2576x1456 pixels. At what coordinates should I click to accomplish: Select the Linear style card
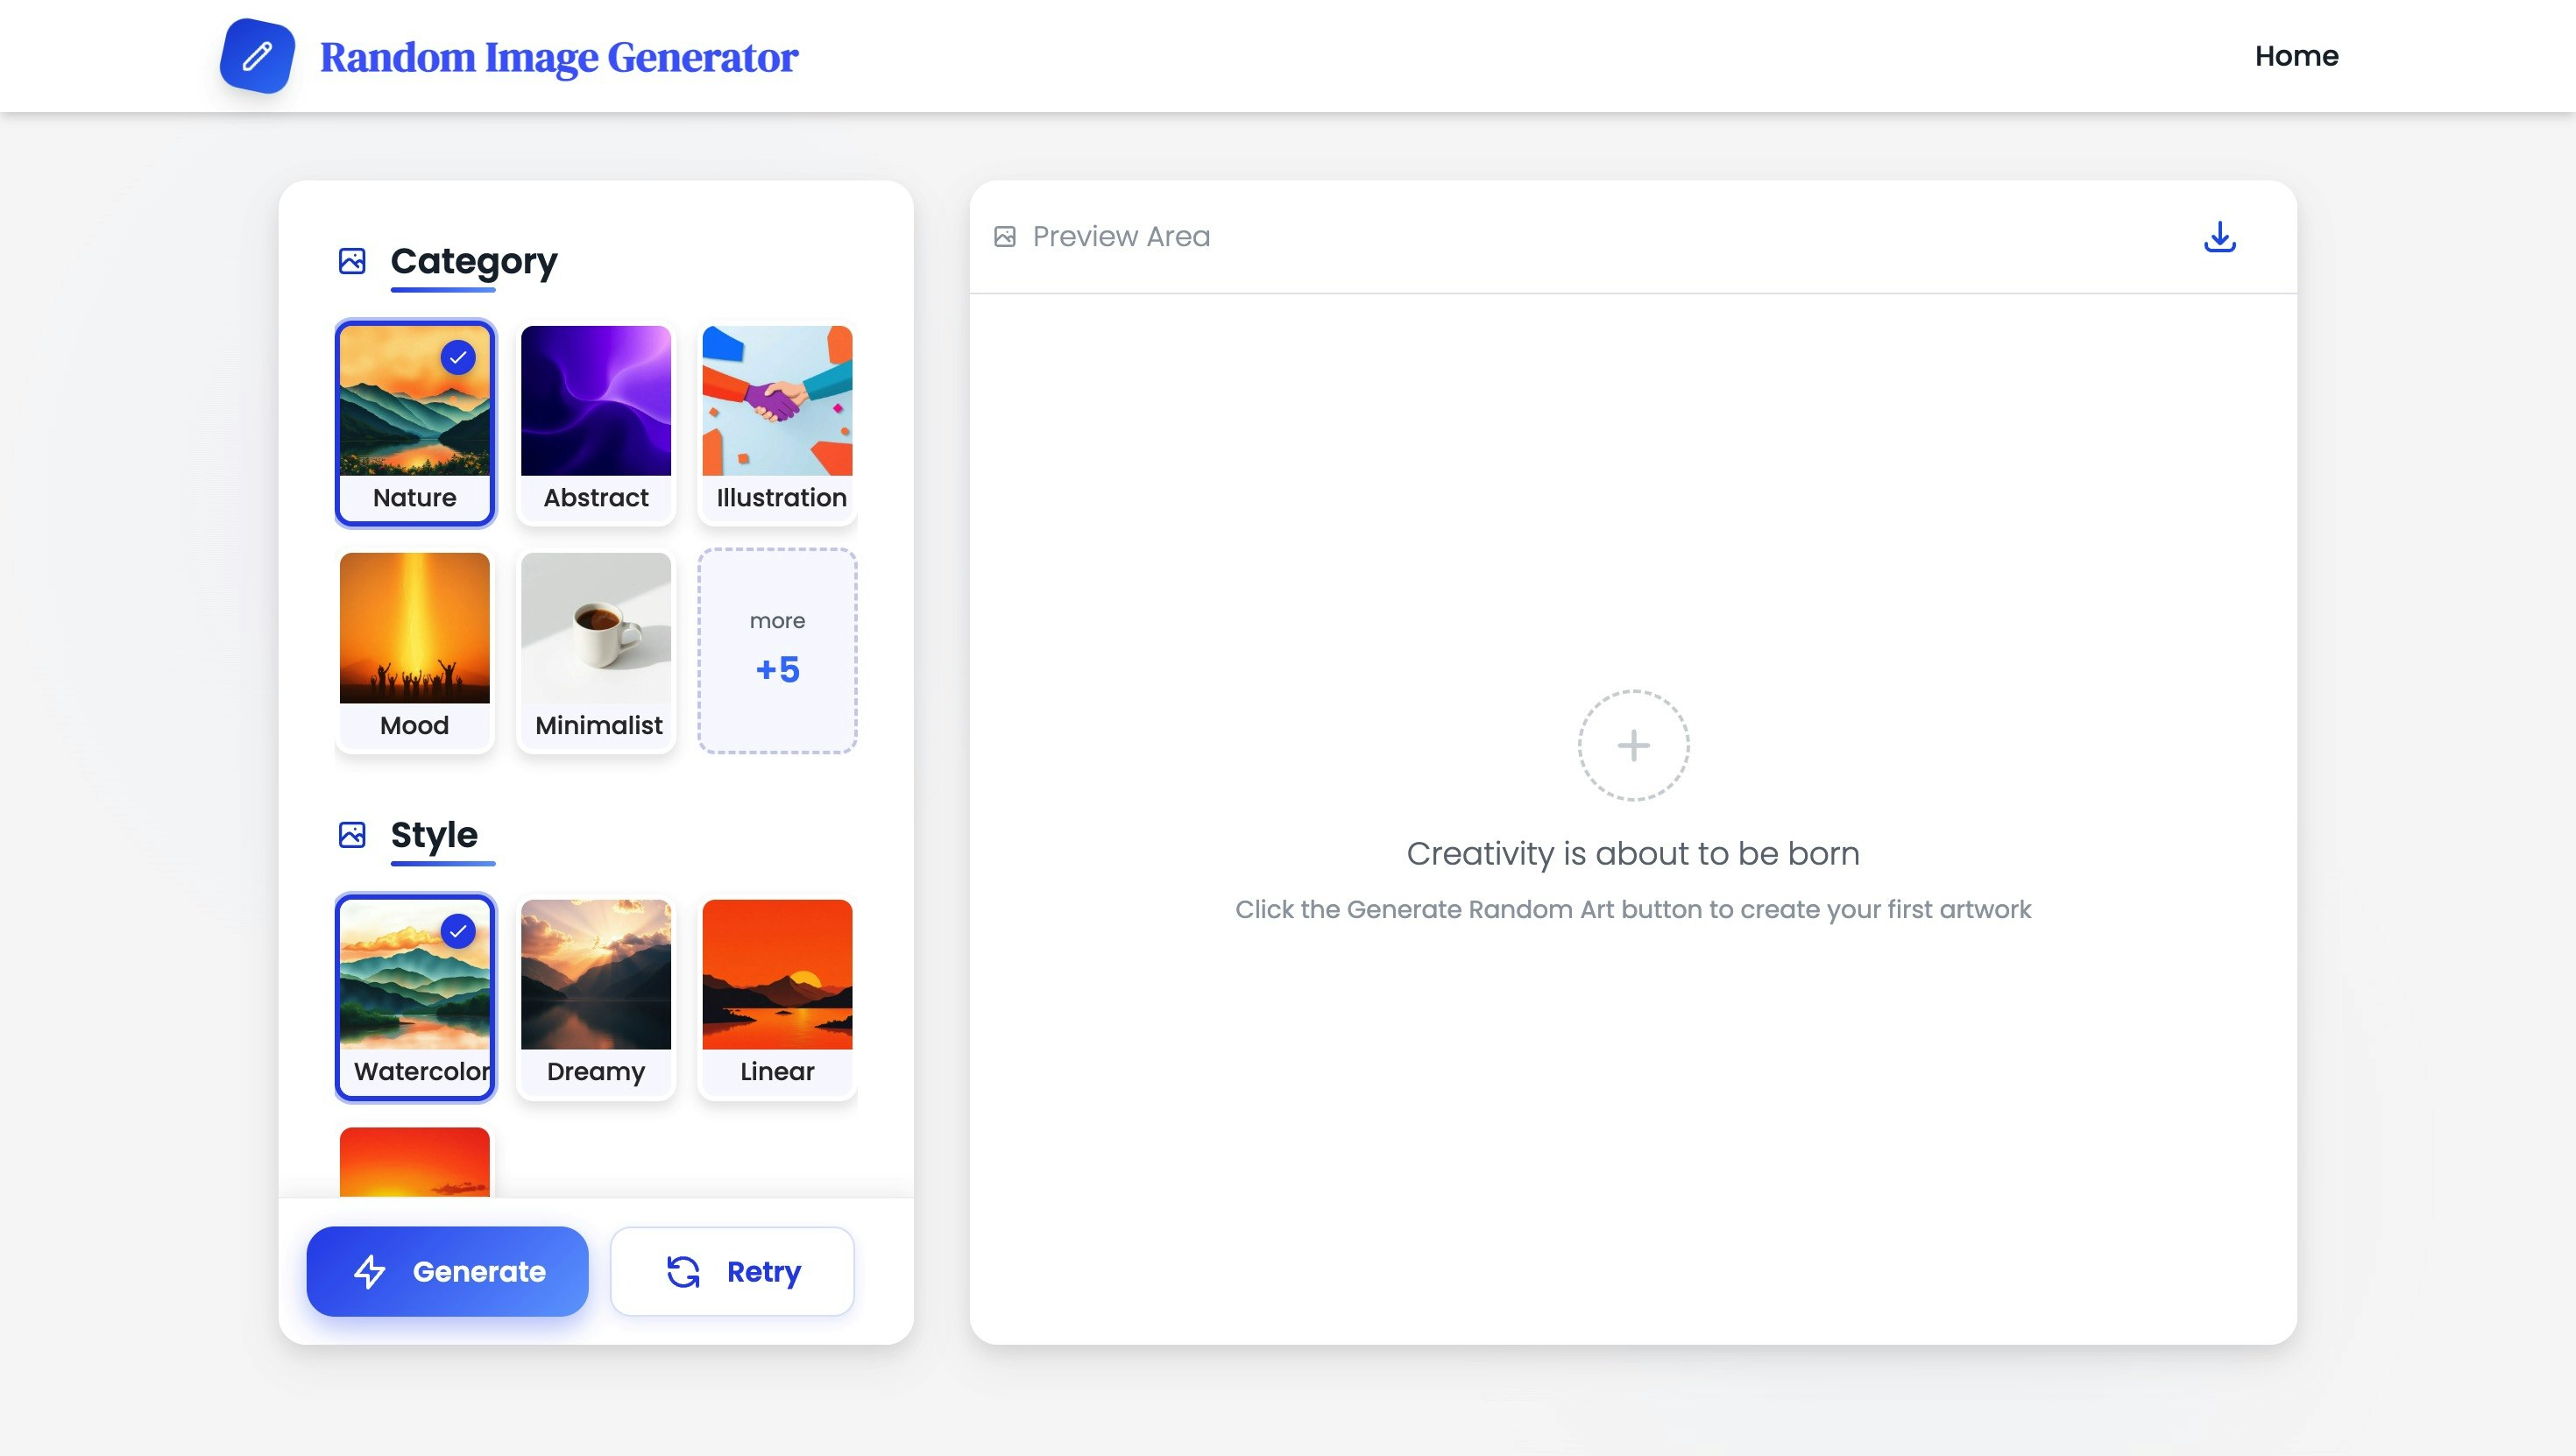777,997
